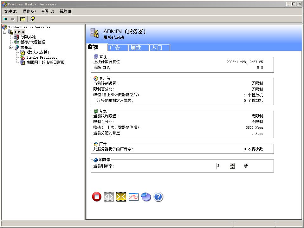Increase refresh rate with up spinner
Screen dimensions: 304x228
click(232, 165)
